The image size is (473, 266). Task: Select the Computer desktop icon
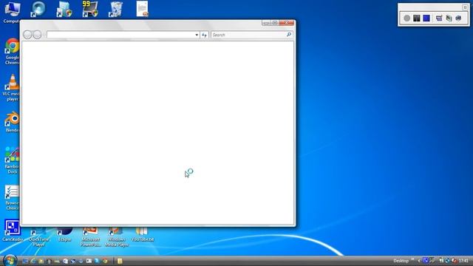coord(12,12)
